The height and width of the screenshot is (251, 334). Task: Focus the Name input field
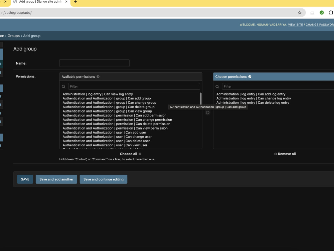(x=95, y=63)
